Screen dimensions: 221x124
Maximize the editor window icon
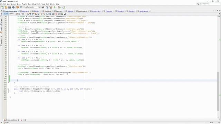point(220,11)
